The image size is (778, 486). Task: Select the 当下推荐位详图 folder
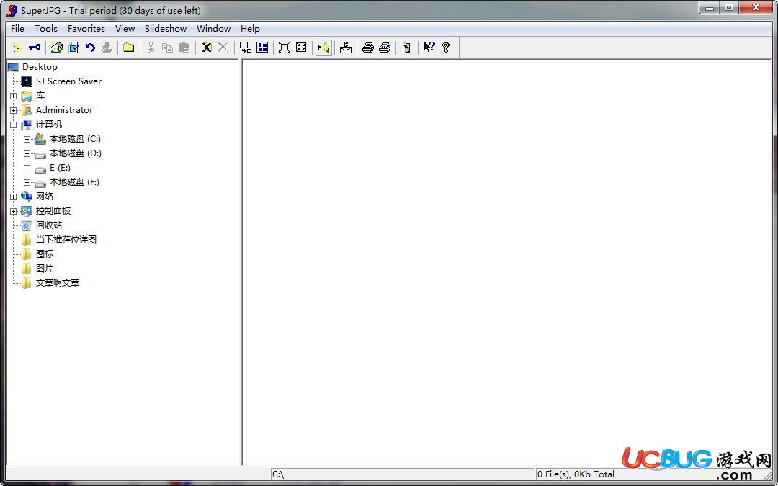(x=66, y=240)
